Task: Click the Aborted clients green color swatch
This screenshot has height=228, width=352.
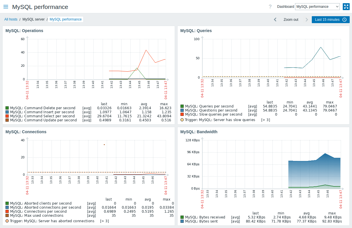Action: point(7,203)
